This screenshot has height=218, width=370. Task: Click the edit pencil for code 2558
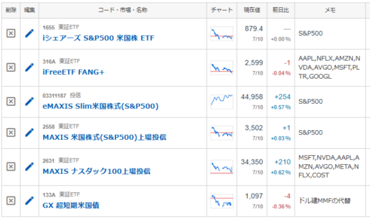[x=29, y=132]
